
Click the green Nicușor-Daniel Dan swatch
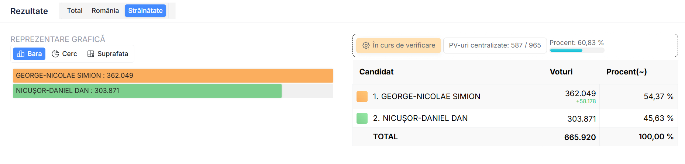[362, 118]
